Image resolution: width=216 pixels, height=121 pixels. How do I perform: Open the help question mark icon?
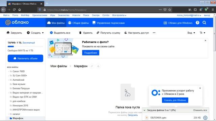pyautogui.click(x=197, y=23)
